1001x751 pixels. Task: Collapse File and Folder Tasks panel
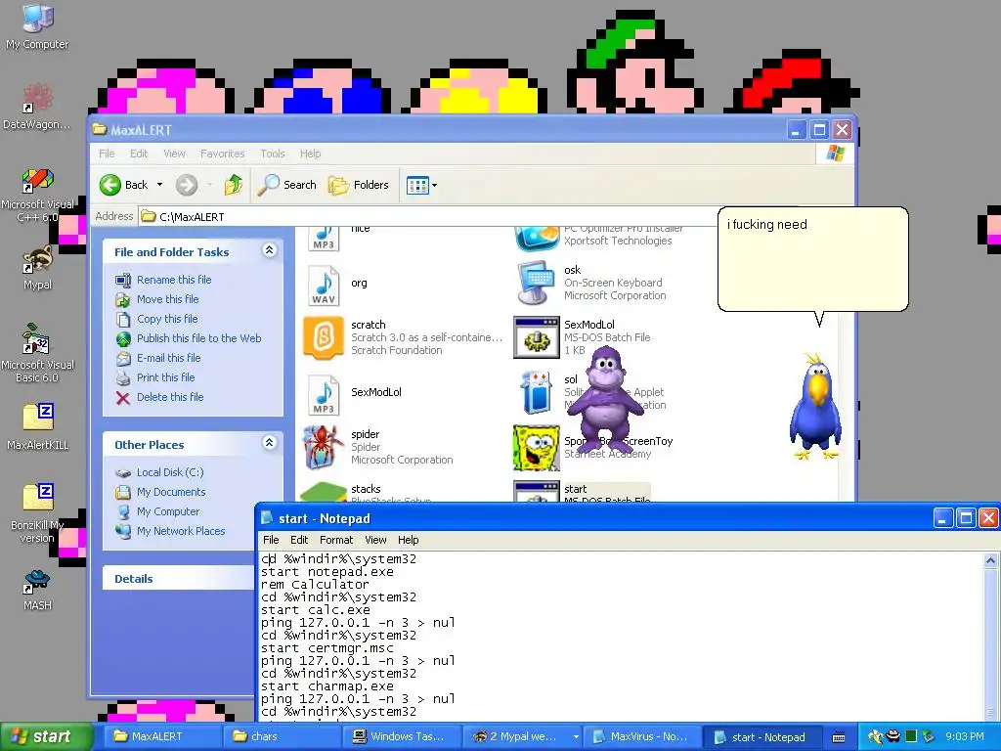coord(270,250)
